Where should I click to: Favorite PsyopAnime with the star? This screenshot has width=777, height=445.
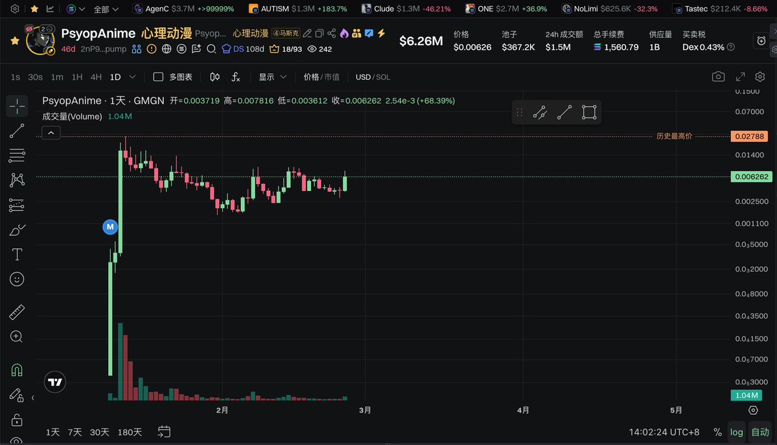(14, 41)
